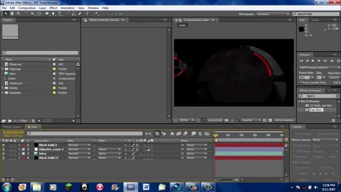Toggle live update button in timeline
Screen dimensions: 341x192
pyautogui.click(x=157, y=134)
